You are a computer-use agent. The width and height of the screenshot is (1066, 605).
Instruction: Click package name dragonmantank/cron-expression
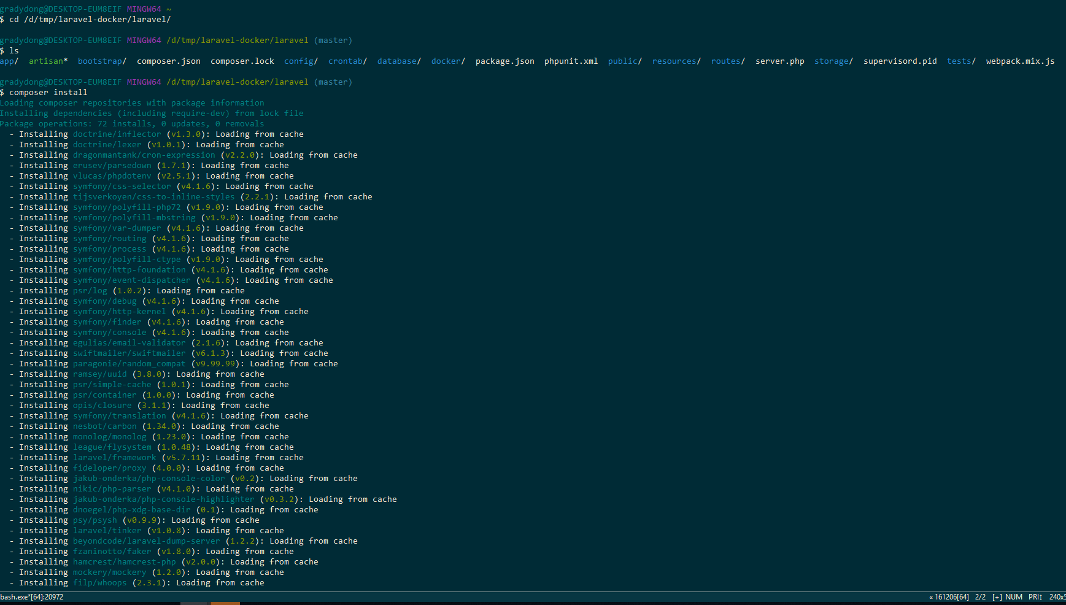coord(144,155)
